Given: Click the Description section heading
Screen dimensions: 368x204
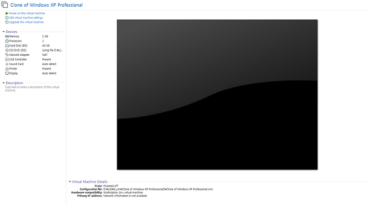Looking at the screenshot, I should pyautogui.click(x=14, y=83).
